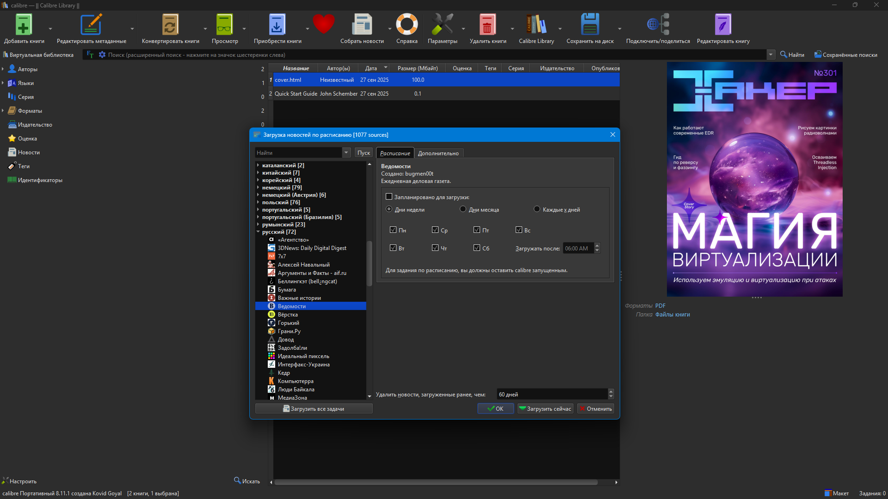Open the Connect/share icon

[658, 25]
